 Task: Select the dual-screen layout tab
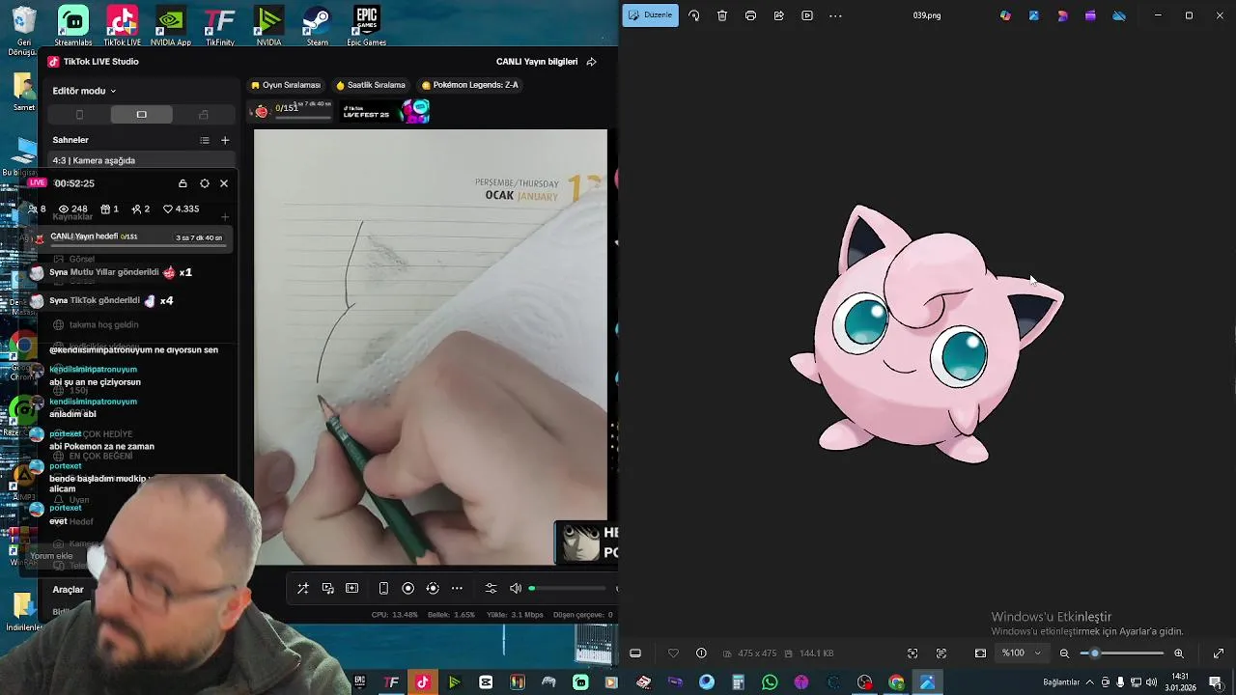203,114
